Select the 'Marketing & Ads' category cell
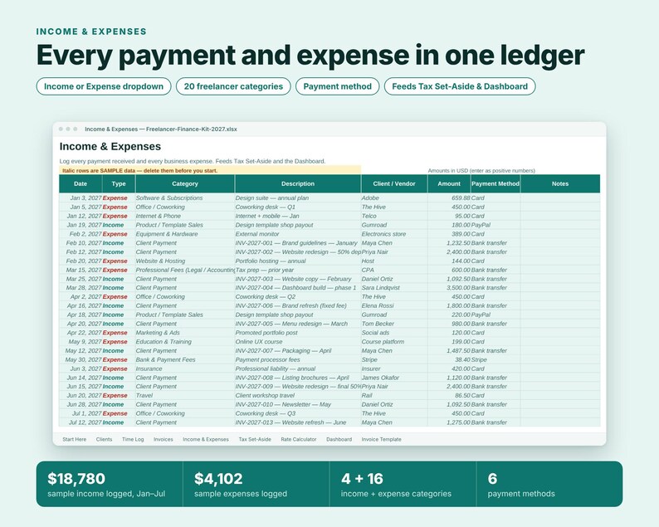This screenshot has height=527, width=659. (x=185, y=333)
